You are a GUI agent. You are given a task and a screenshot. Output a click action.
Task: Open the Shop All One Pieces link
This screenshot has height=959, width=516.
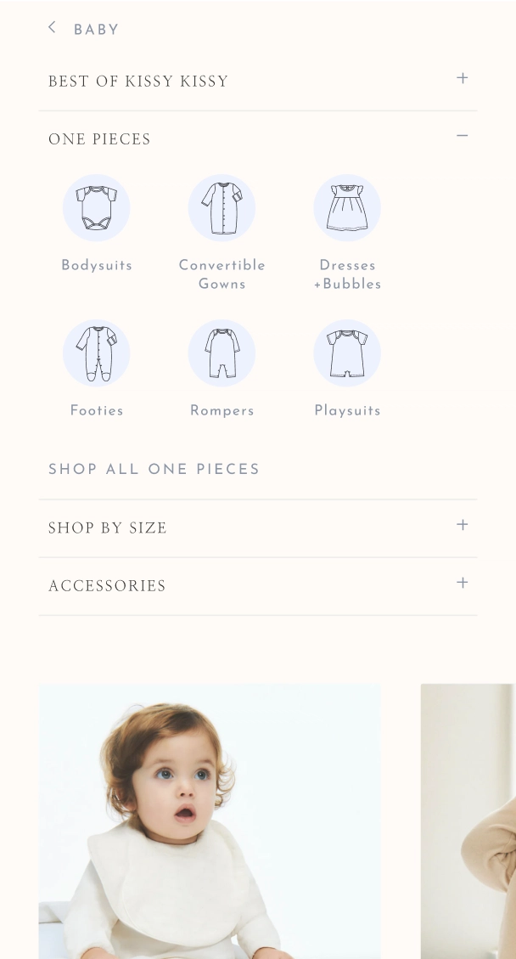click(154, 469)
